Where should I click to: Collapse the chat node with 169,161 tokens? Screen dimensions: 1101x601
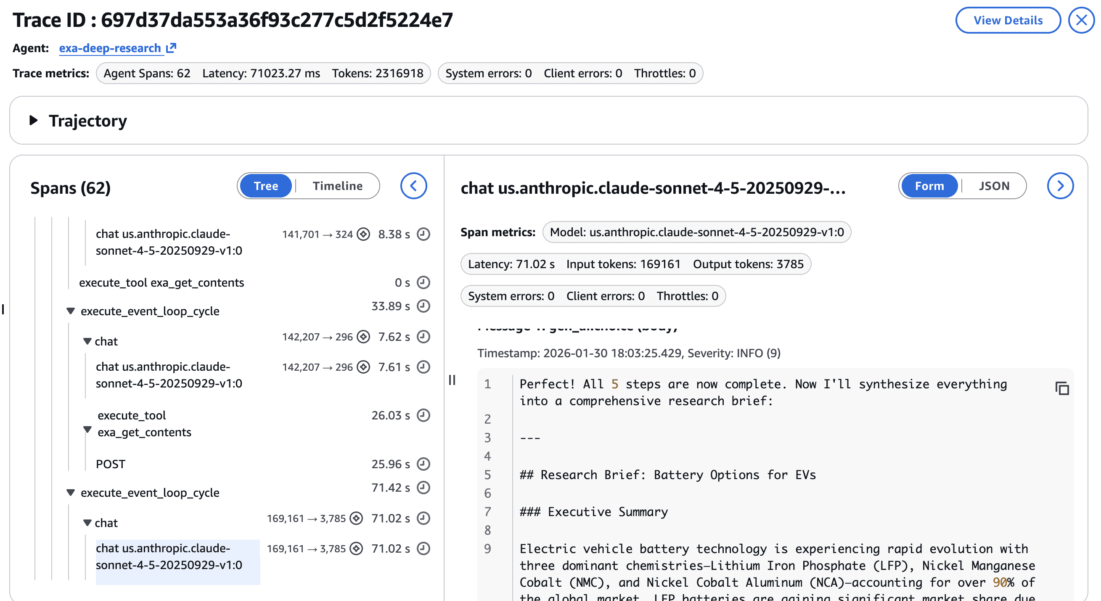coord(87,522)
